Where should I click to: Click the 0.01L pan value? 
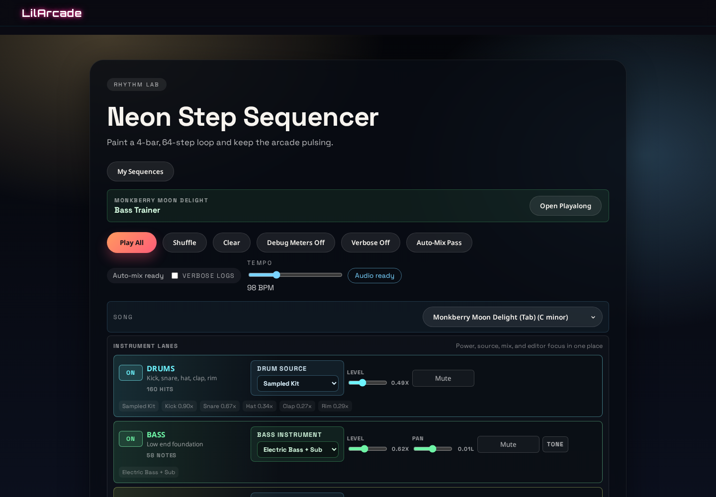(x=466, y=449)
